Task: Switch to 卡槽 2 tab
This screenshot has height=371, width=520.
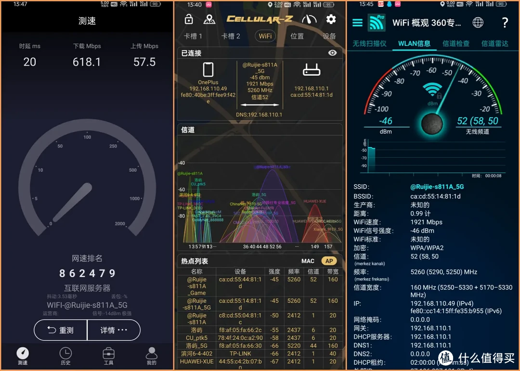Action: point(231,36)
